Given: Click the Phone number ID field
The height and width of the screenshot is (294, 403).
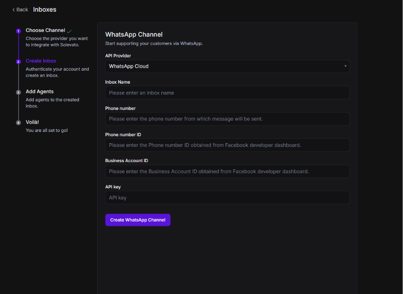Looking at the screenshot, I should pyautogui.click(x=227, y=145).
